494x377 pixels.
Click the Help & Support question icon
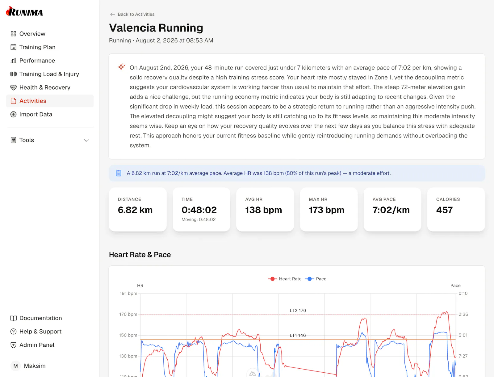(13, 332)
